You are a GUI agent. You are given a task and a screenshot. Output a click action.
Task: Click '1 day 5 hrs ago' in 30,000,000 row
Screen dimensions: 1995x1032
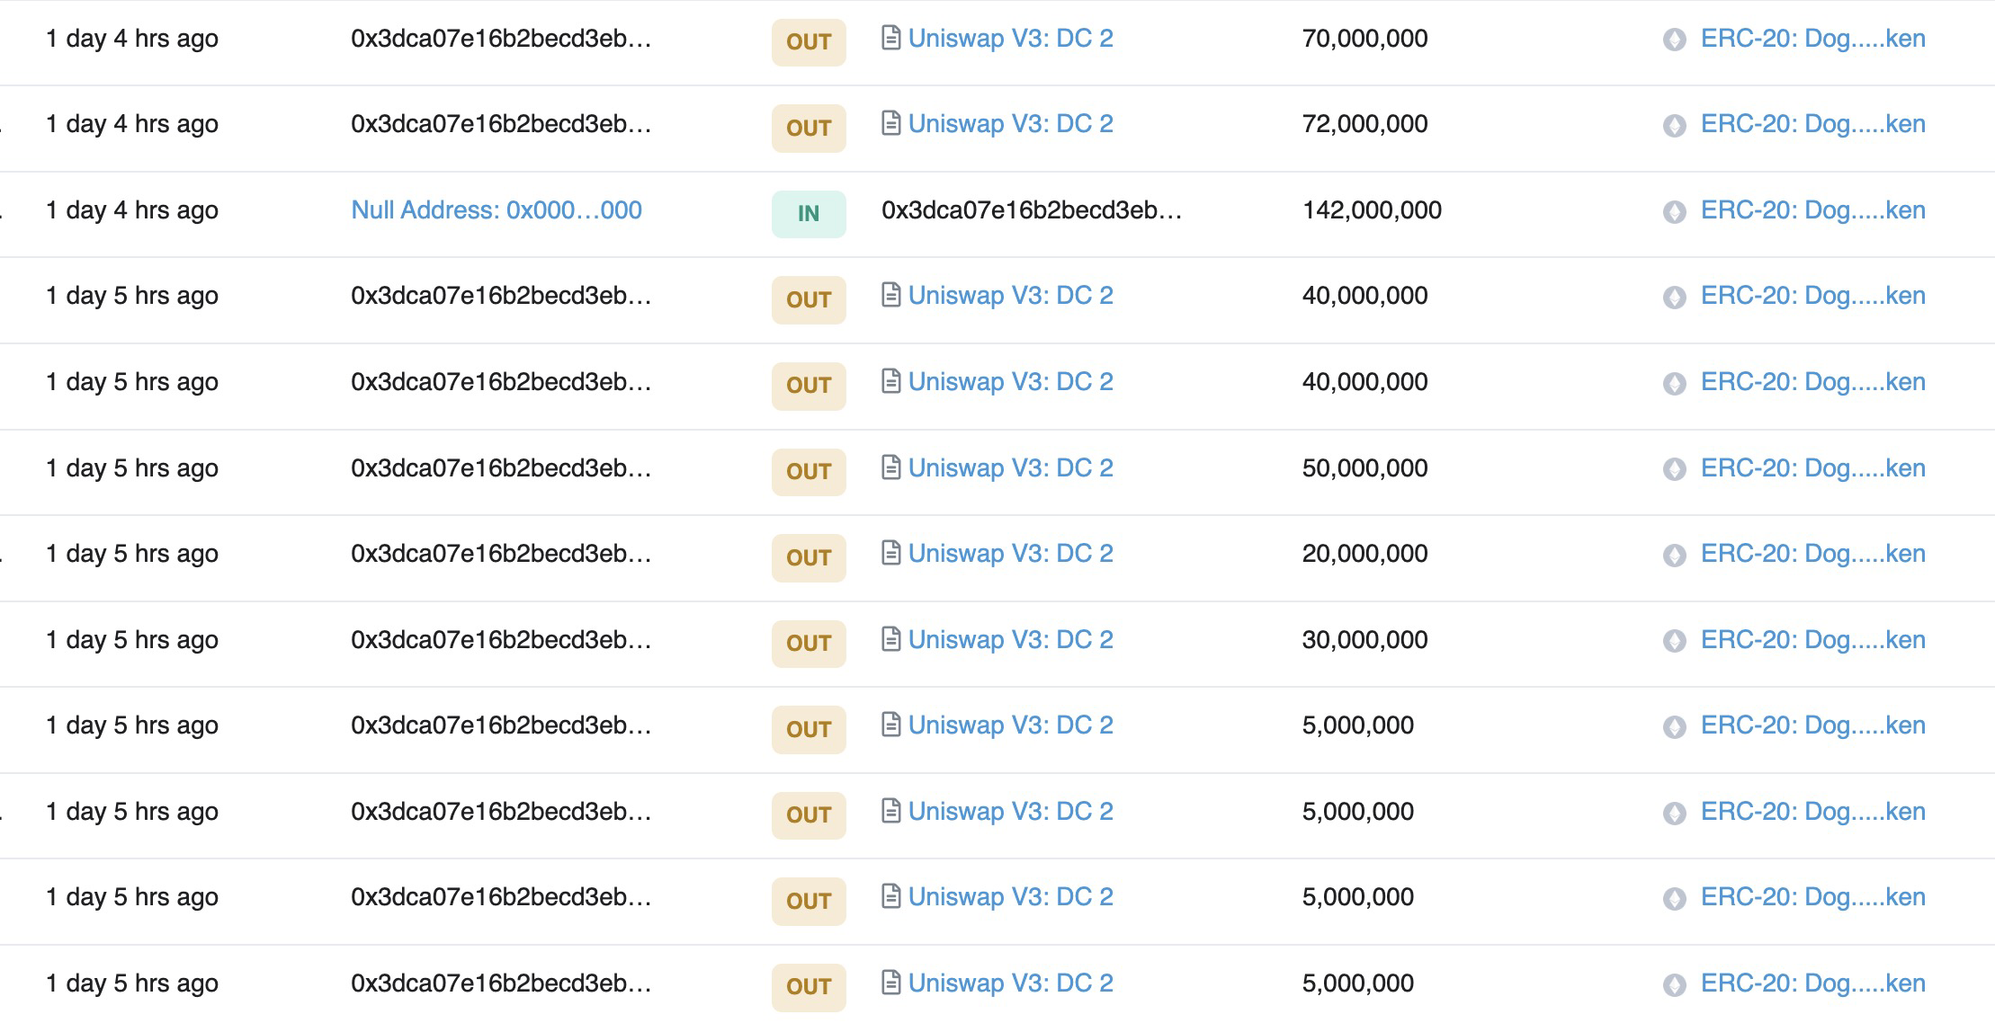(x=132, y=640)
